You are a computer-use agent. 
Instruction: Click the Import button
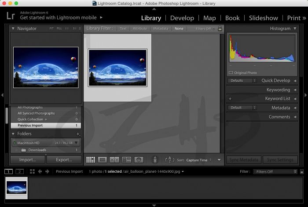27,160
